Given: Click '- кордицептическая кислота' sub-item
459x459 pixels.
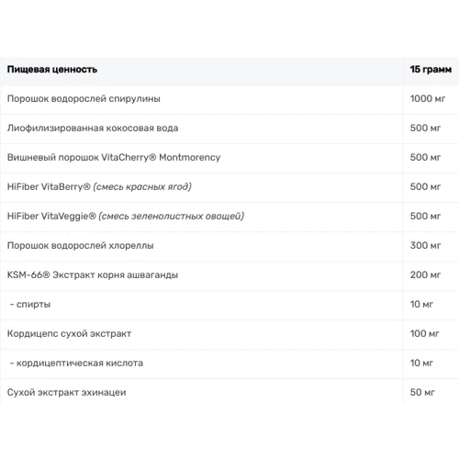Looking at the screenshot, I should (x=76, y=364).
